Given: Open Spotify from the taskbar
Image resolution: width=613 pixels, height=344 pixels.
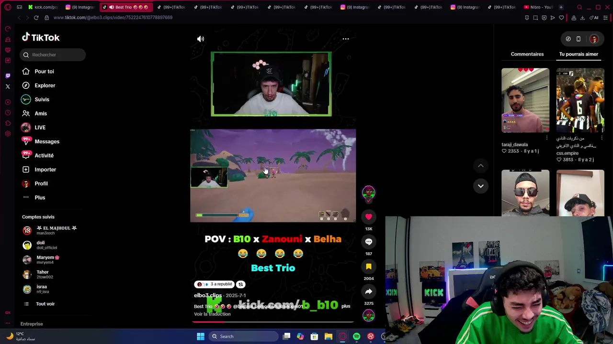Looking at the screenshot, I should tap(356, 336).
